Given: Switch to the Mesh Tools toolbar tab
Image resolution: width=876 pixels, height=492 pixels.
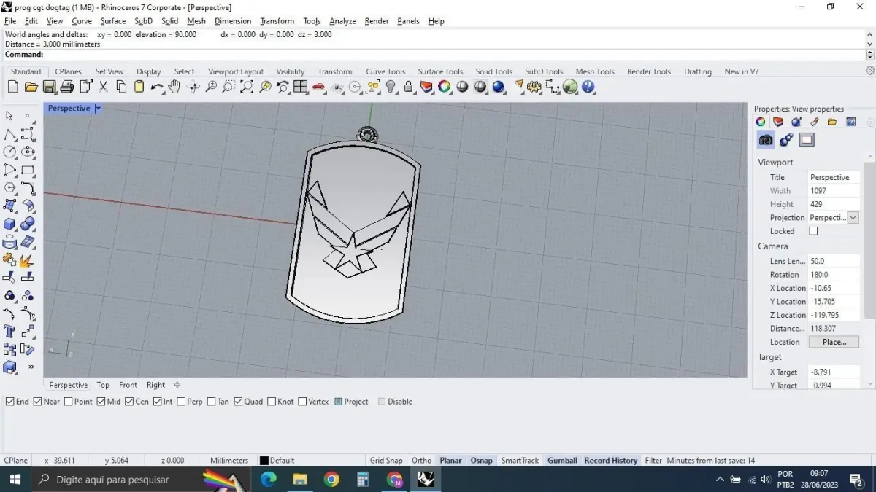Looking at the screenshot, I should click(x=595, y=71).
